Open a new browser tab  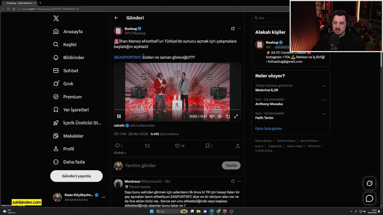[40, 3]
